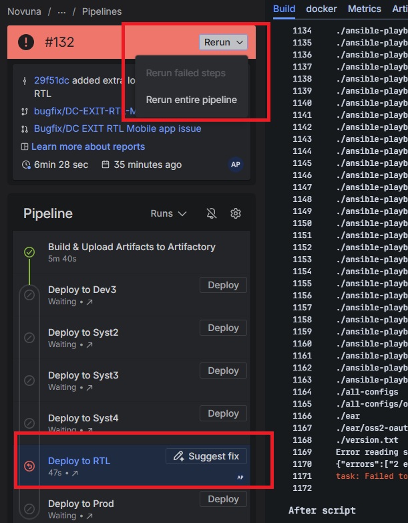This screenshot has height=523, width=408.
Task: Click the Suggest fix button
Action: tap(206, 456)
